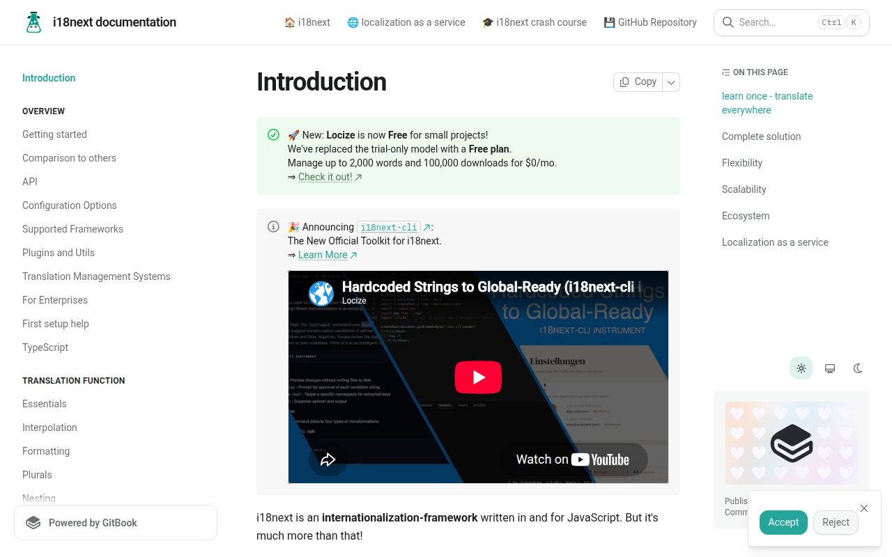Switch to dark theme moon icon
892x557 pixels.
[858, 368]
